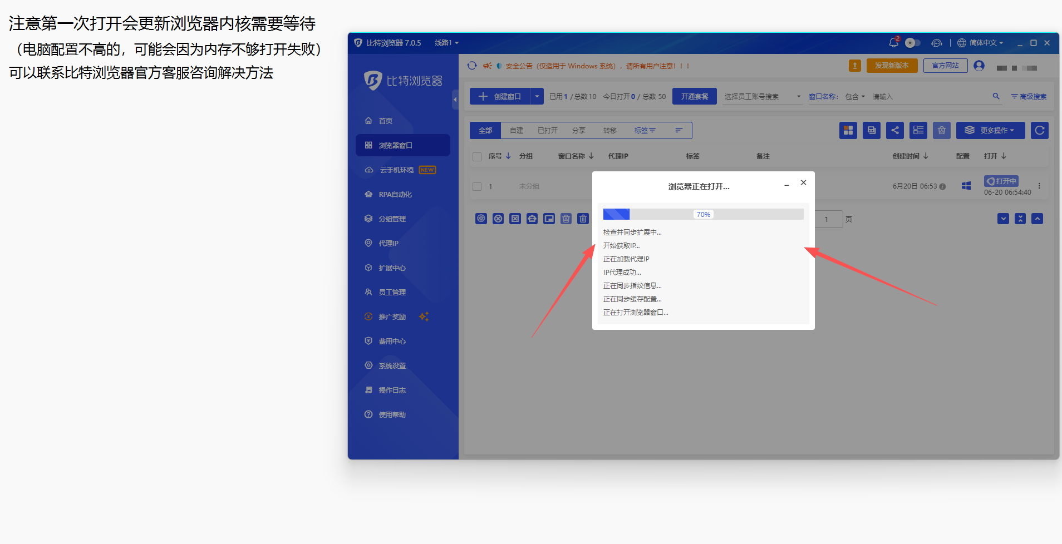Tick the checkbox for row 1
Viewport: 1062px width, 544px height.
[x=477, y=186]
